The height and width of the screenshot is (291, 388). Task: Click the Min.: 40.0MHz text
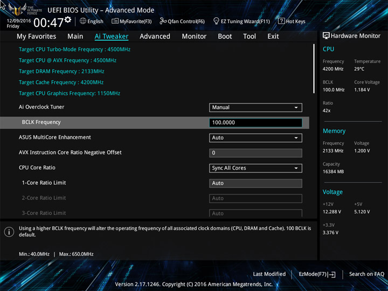pos(34,254)
